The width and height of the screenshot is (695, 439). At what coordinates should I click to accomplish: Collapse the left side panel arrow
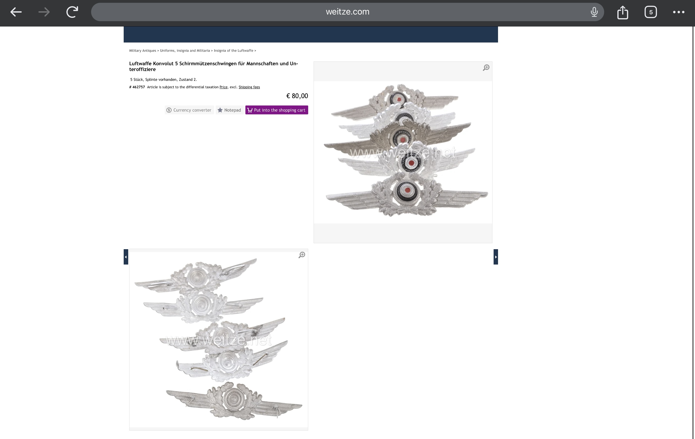(x=126, y=257)
